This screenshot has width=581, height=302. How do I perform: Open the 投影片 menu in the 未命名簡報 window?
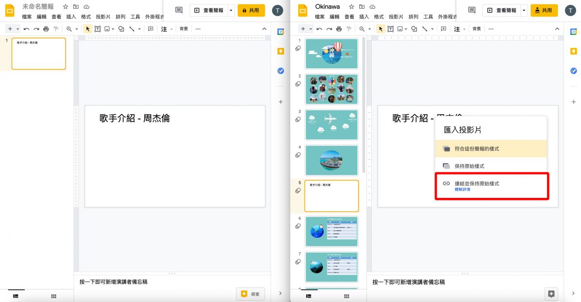(x=103, y=16)
